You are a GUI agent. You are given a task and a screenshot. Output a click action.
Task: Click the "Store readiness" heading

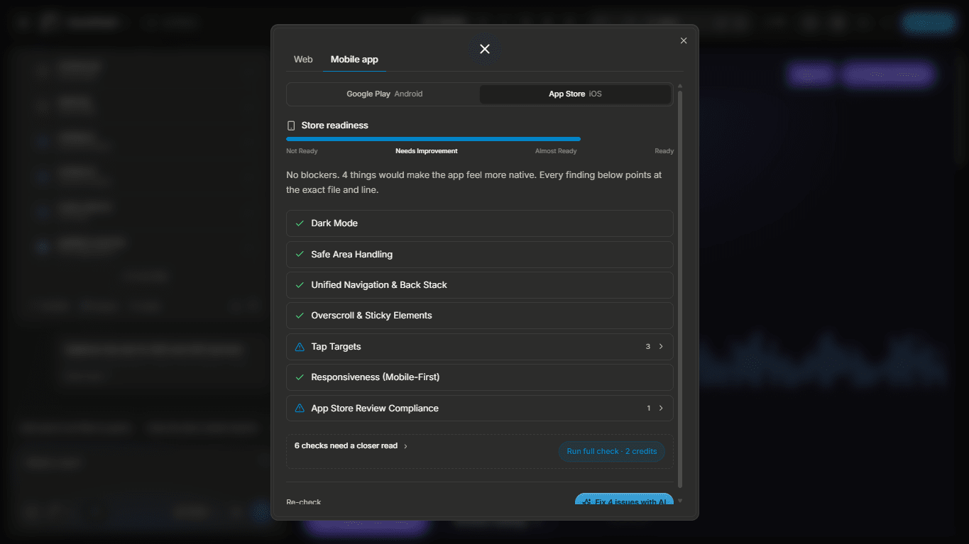click(x=335, y=126)
